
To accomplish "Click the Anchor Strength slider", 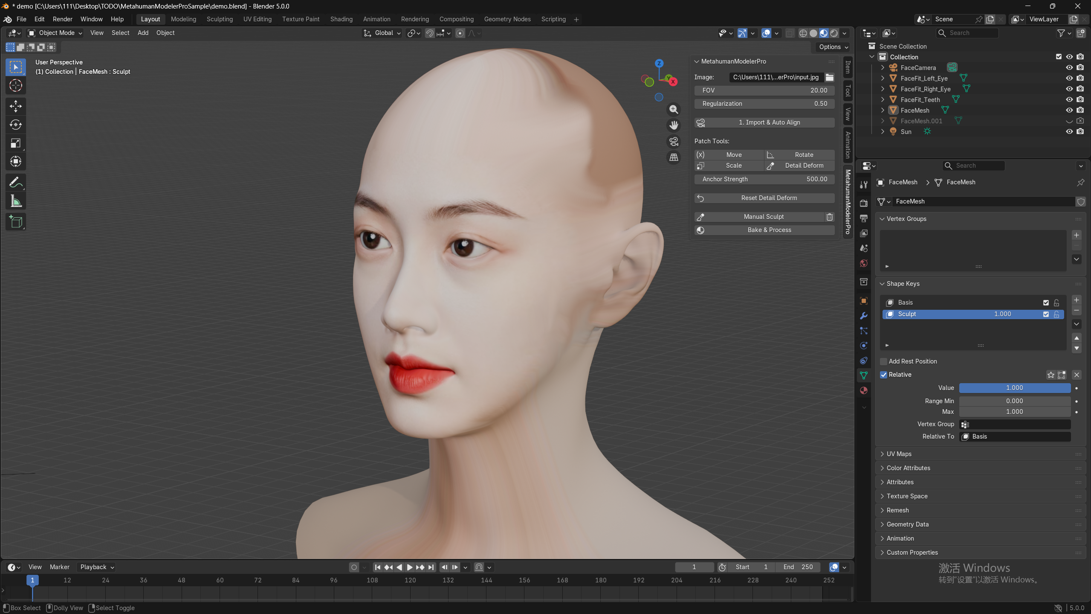I will pyautogui.click(x=764, y=179).
